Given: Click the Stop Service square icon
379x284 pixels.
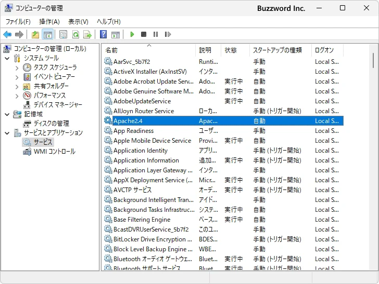Looking at the screenshot, I should coord(144,35).
